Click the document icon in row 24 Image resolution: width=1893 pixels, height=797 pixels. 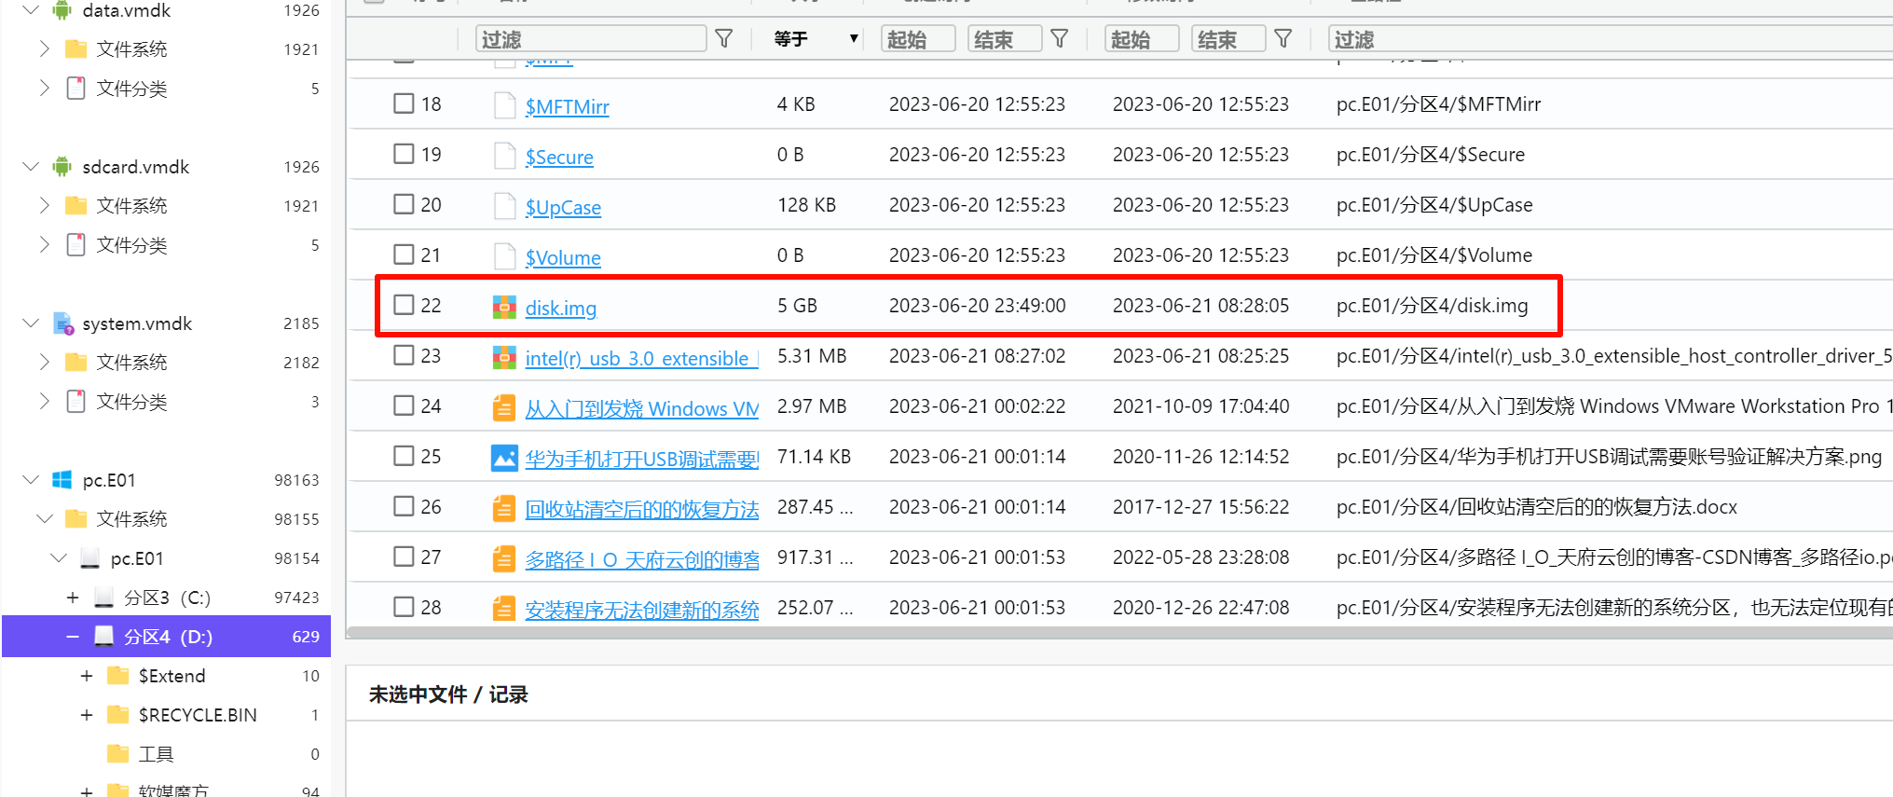504,407
